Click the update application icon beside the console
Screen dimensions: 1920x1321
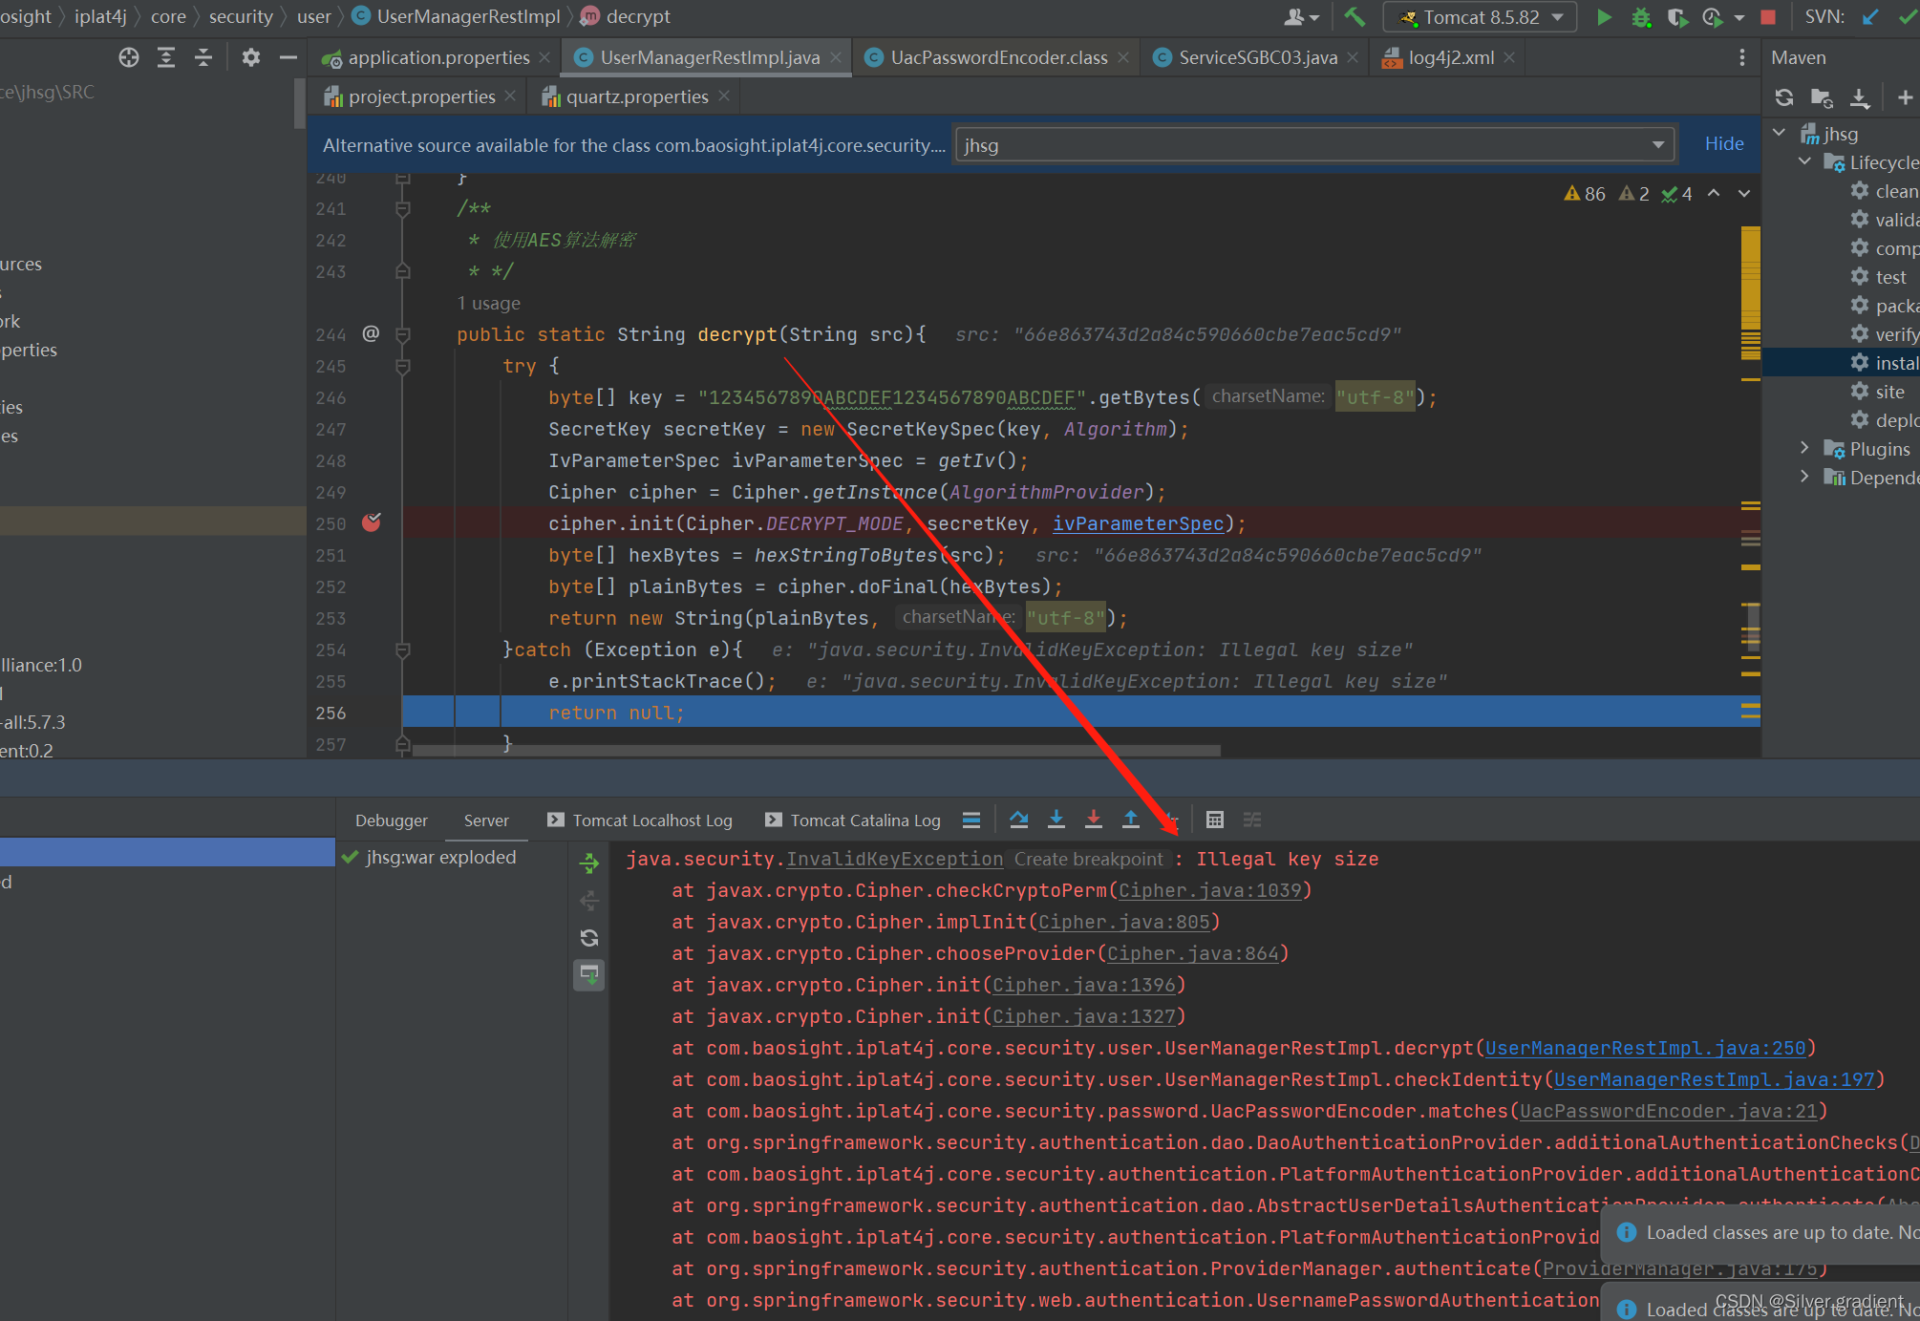(589, 938)
